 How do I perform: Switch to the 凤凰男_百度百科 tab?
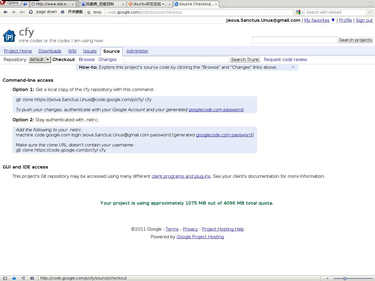[103, 4]
